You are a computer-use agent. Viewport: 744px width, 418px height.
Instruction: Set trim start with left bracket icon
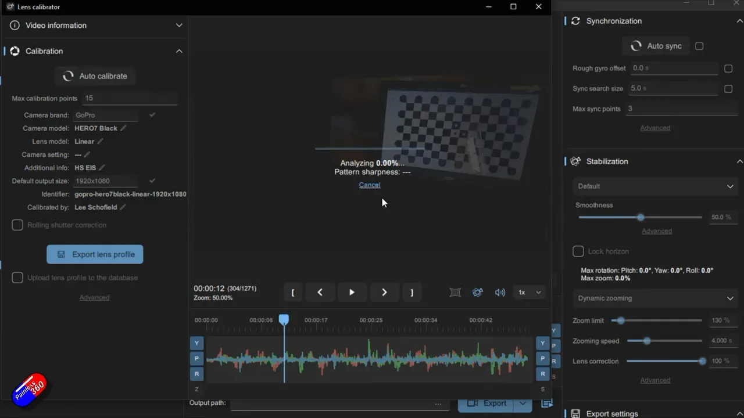292,293
